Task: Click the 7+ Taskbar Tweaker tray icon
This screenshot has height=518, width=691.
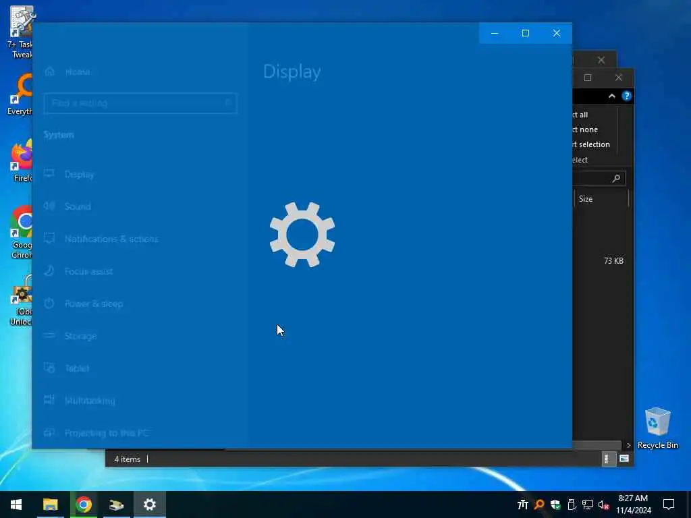Action: pos(523,505)
